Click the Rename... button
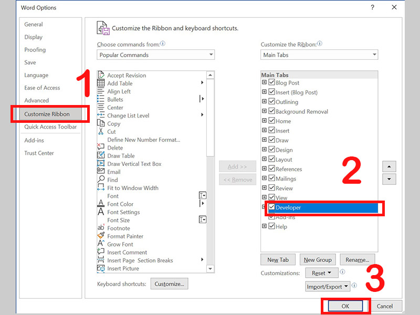This screenshot has height=315, width=420. (x=358, y=259)
